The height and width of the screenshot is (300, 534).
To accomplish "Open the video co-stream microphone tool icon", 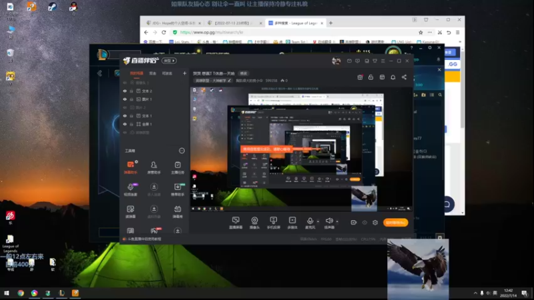I will (130, 187).
